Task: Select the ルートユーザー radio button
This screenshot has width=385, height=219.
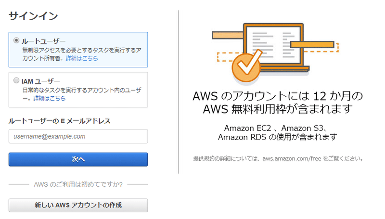Action: coord(17,40)
